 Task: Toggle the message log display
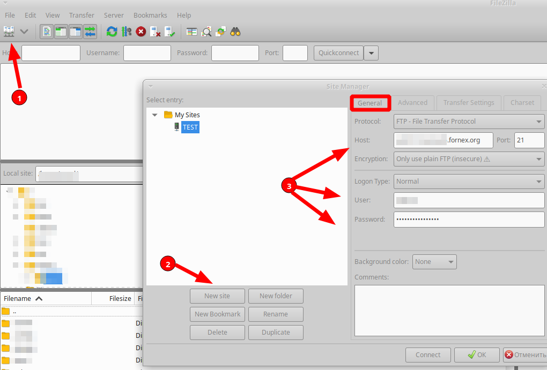coord(47,32)
